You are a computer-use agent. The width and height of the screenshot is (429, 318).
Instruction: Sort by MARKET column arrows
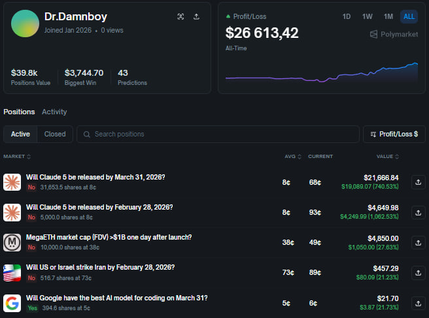pos(29,157)
